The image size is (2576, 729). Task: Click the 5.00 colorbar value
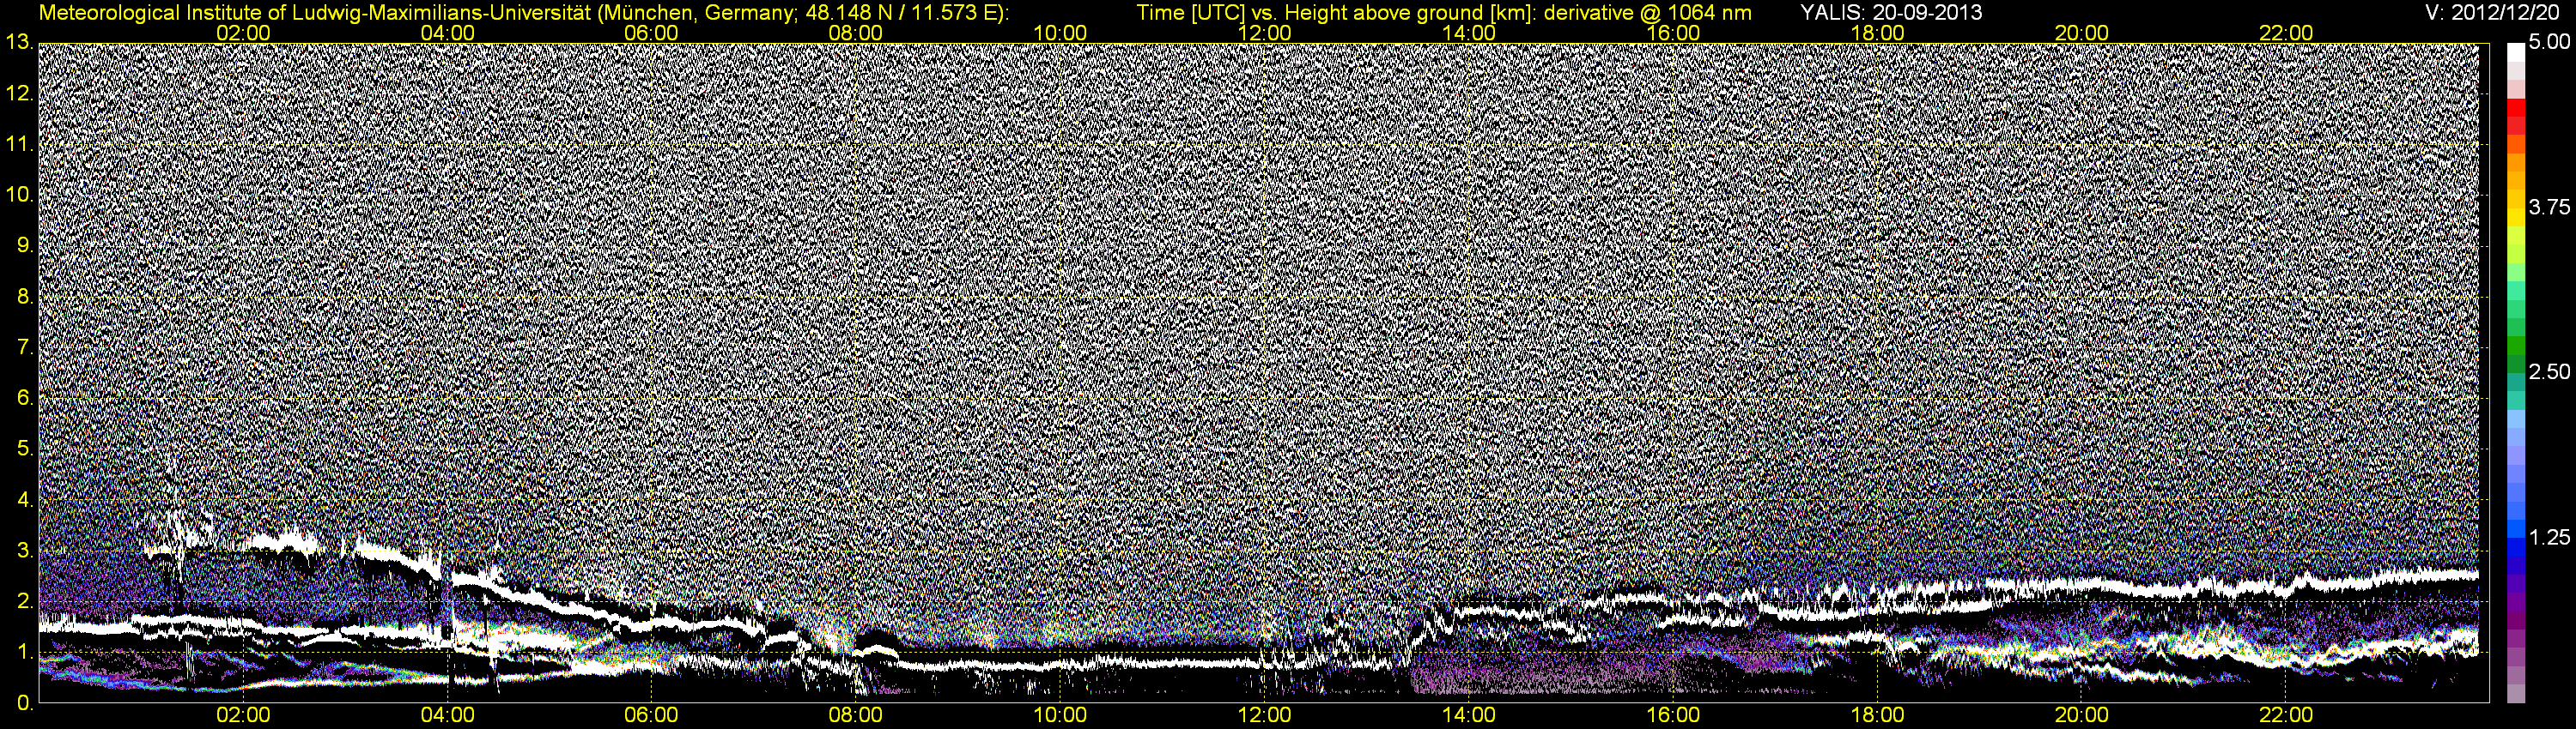click(x=2549, y=42)
